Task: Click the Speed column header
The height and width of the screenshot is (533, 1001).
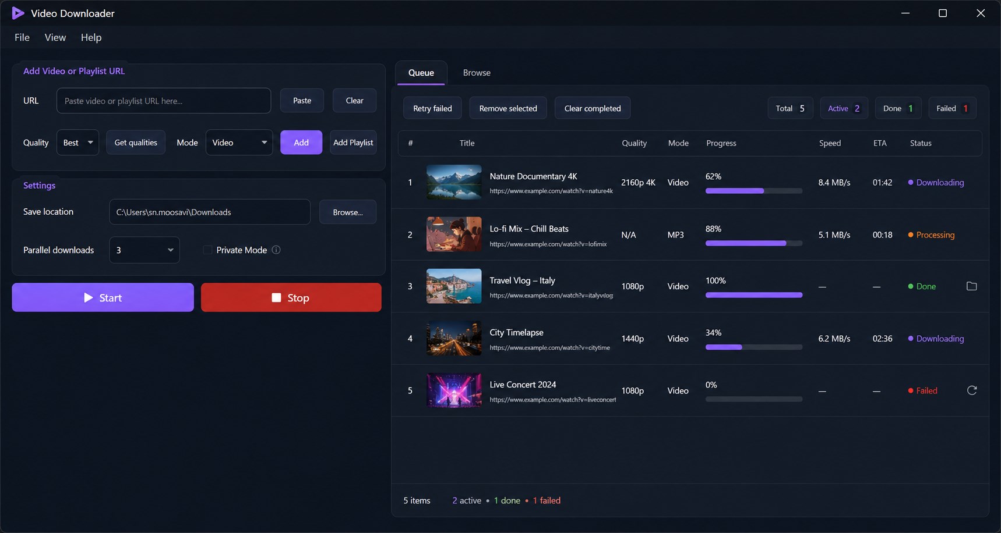Action: point(830,143)
